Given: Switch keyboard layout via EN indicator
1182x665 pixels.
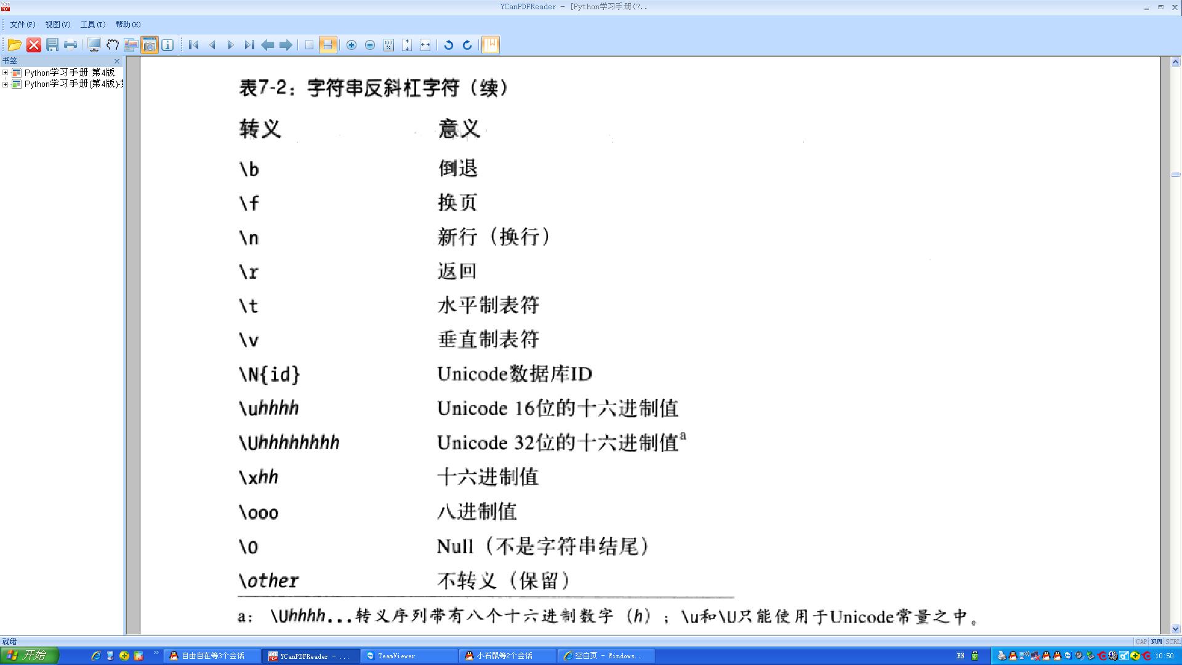Looking at the screenshot, I should click(x=962, y=656).
